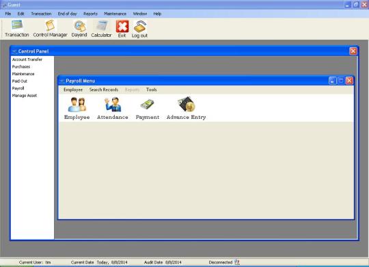Close the Payroll Menu window
The height and width of the screenshot is (267, 369).
point(349,81)
